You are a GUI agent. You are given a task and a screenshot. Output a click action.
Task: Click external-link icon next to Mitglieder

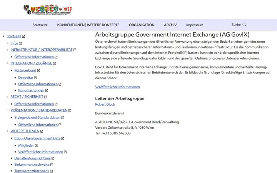(x=36, y=146)
